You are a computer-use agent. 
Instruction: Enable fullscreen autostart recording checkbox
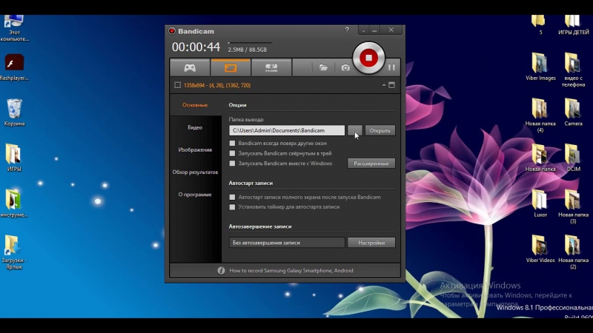coord(232,197)
